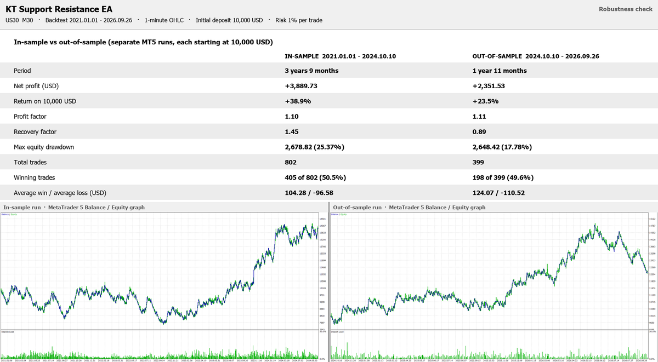
Task: Click "Initial deposit 10,000 USD" in the subtitle
Action: point(229,20)
